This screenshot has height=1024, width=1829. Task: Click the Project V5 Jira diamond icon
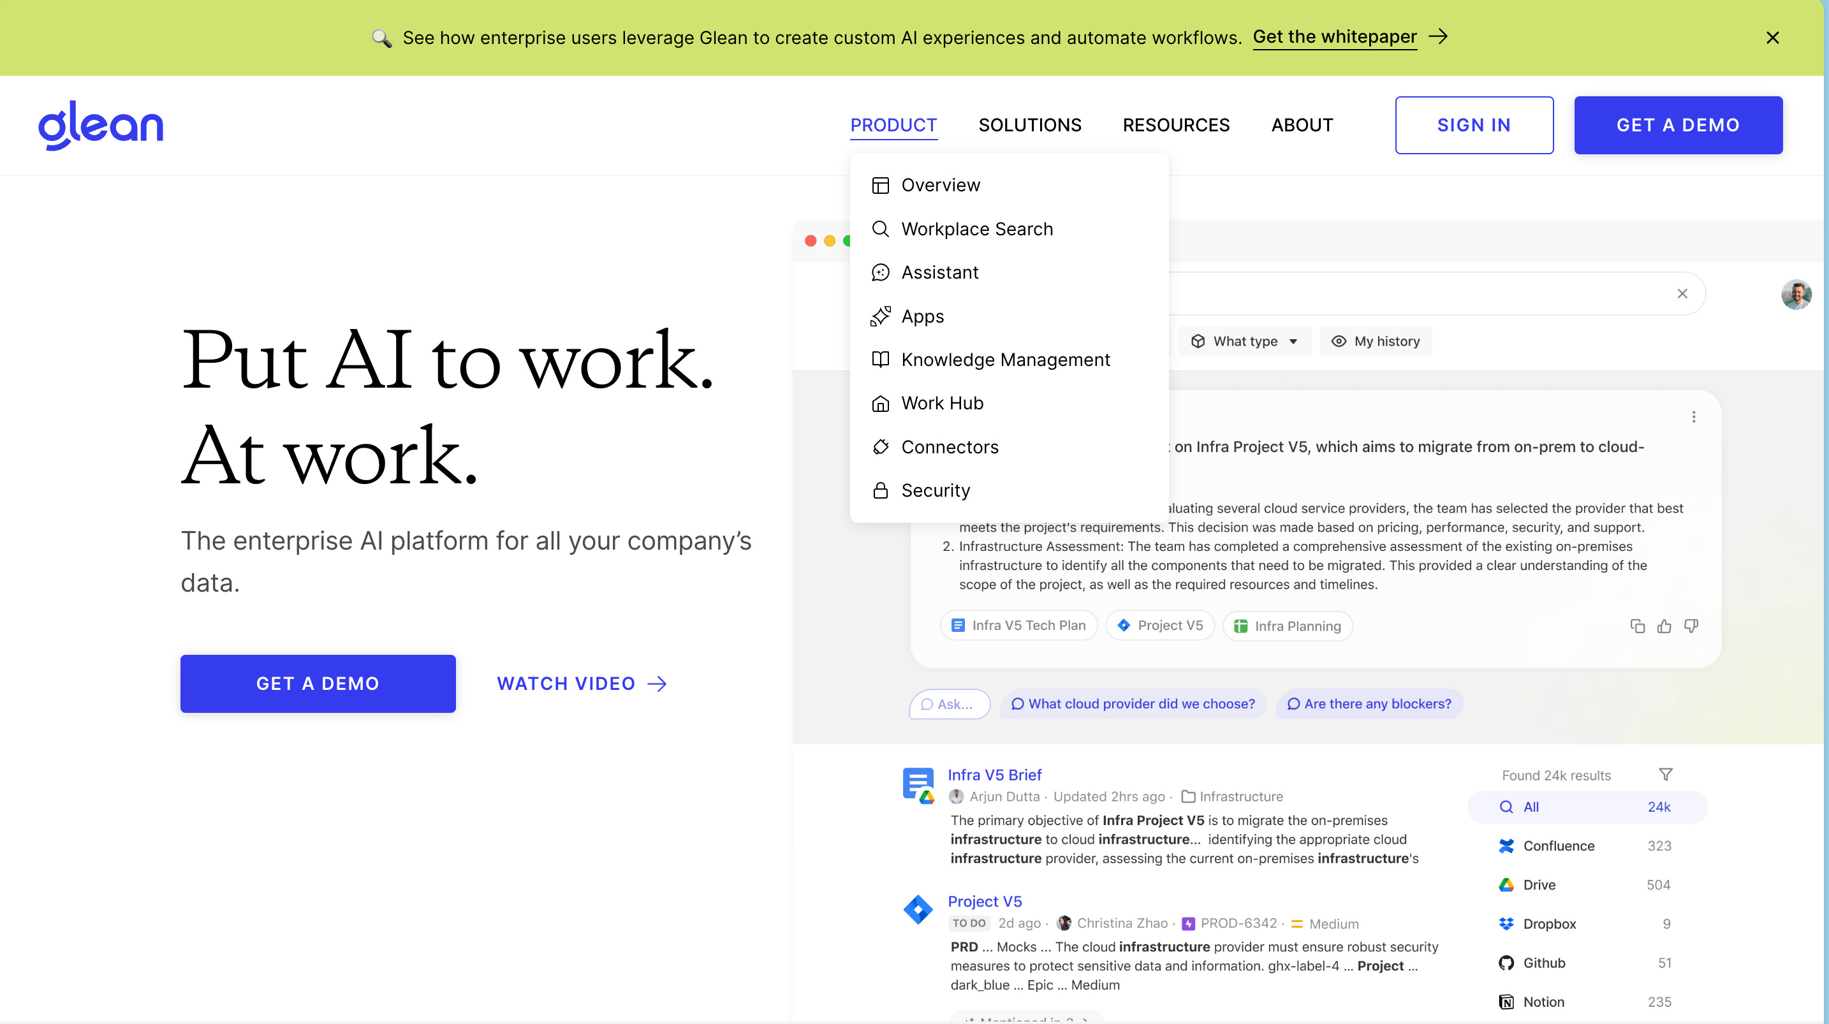coord(918,909)
